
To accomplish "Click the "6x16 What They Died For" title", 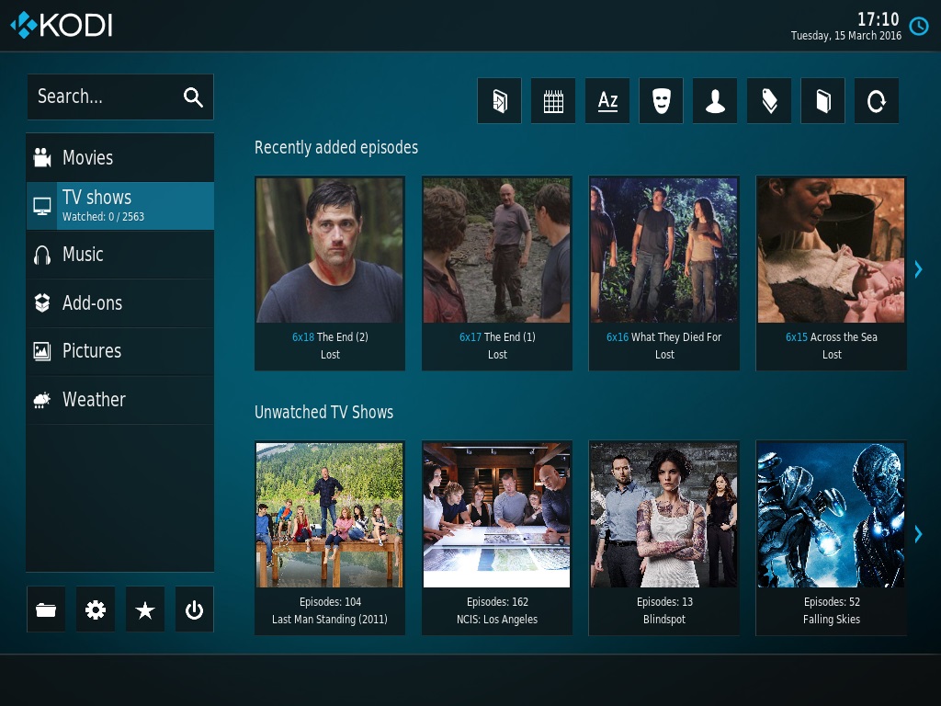I will coord(663,336).
